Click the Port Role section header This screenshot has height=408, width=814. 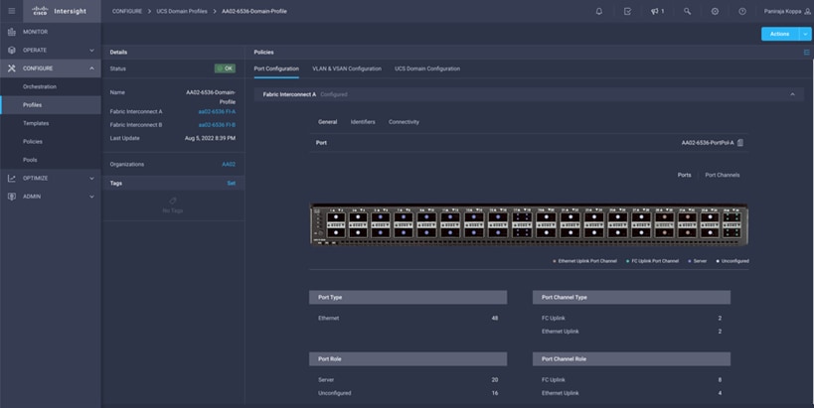408,358
